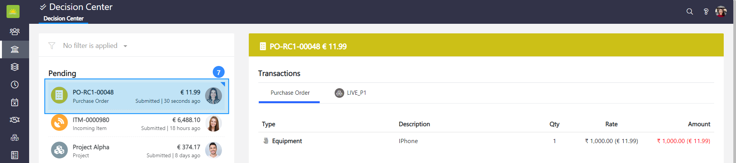Screen dimensions: 736x163
Task: Open the checklist icon in sidebar
Action: click(x=15, y=155)
